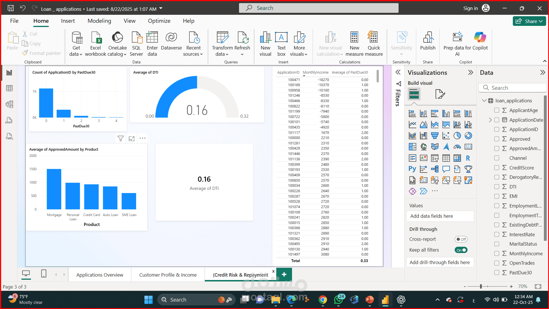Turn off Keep all filters toggle

point(461,250)
